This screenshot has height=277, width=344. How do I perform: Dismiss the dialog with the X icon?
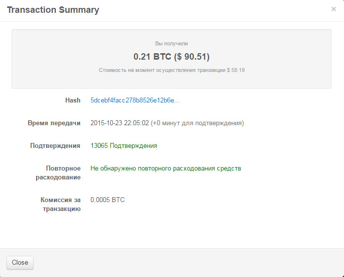[334, 9]
